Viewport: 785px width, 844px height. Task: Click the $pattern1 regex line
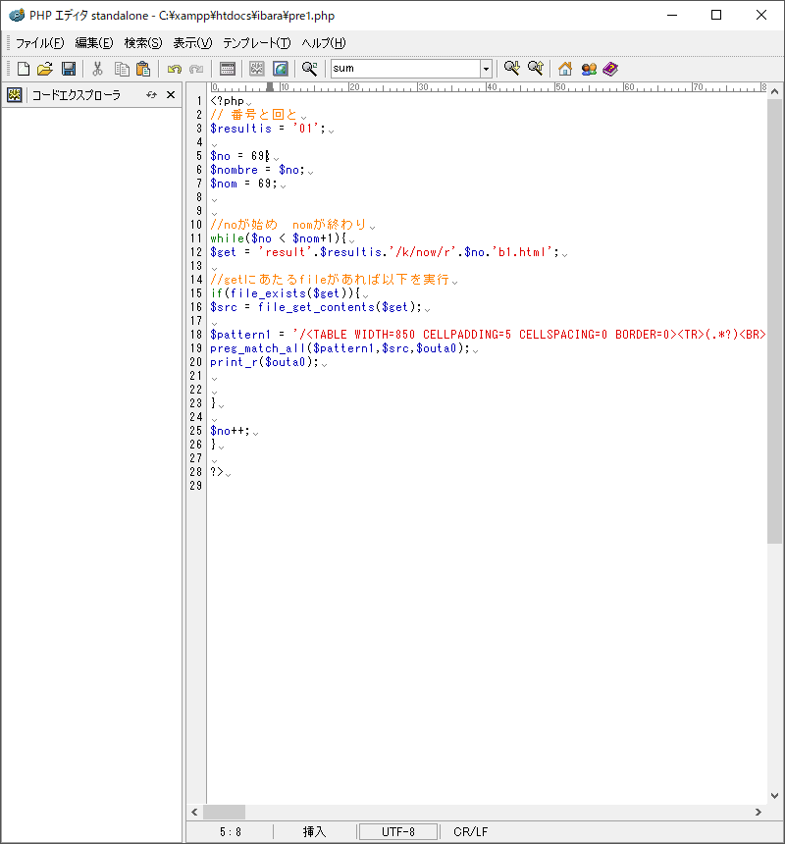click(488, 335)
